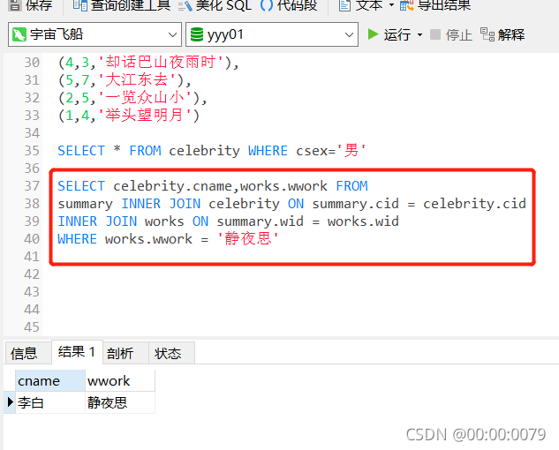Switch to the 信息 tab
The height and width of the screenshot is (450, 559).
pyautogui.click(x=27, y=353)
